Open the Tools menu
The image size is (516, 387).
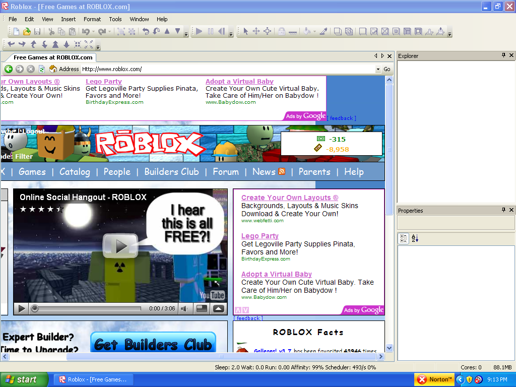[x=115, y=19]
